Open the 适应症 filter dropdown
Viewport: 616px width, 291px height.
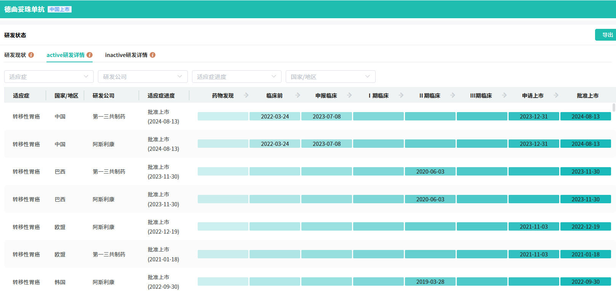[x=49, y=77]
